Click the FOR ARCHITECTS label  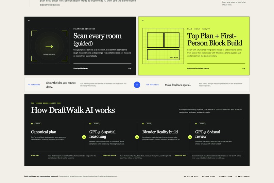coord(153,85)
